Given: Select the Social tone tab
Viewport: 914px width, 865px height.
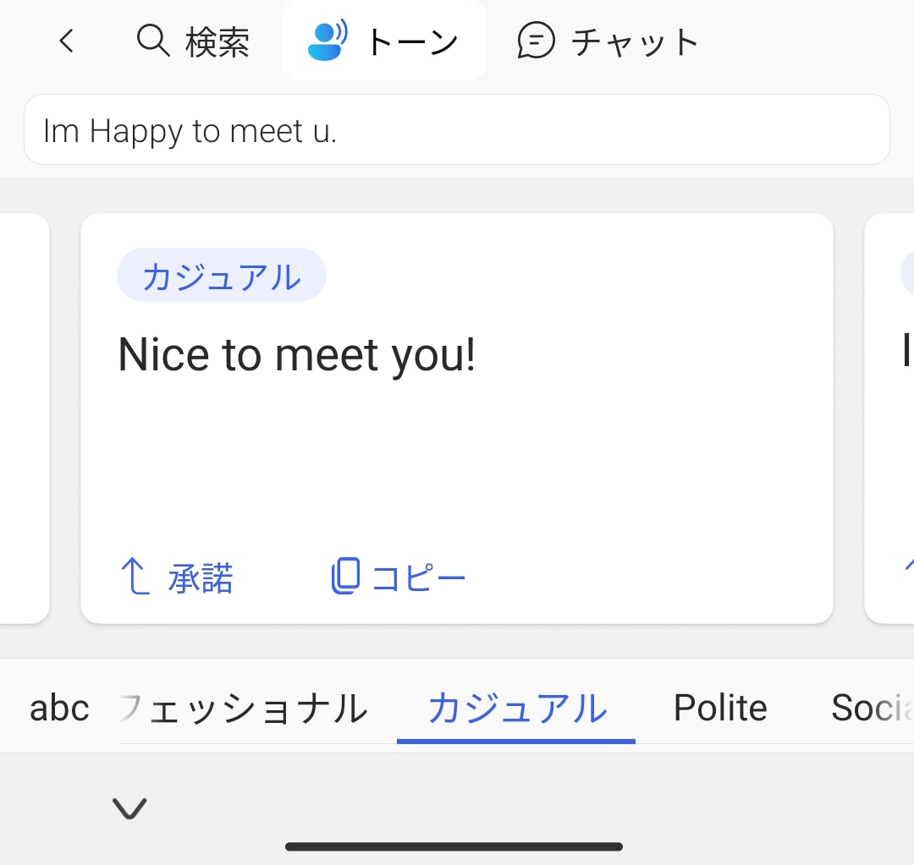Looking at the screenshot, I should coord(872,708).
